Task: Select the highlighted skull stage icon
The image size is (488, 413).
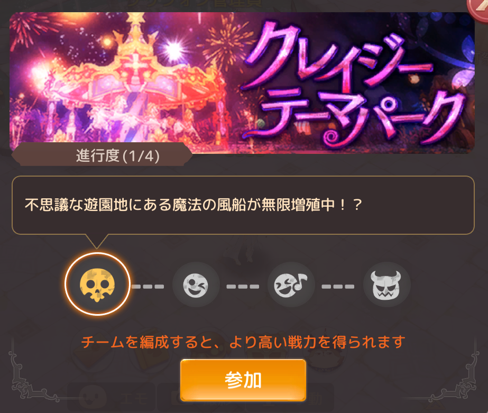Action: 97,284
